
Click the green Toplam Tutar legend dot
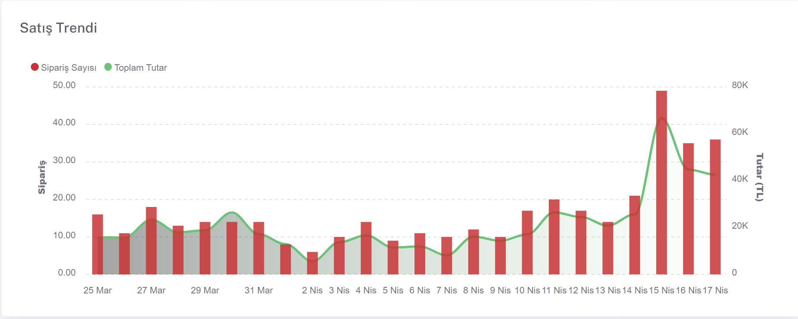108,67
